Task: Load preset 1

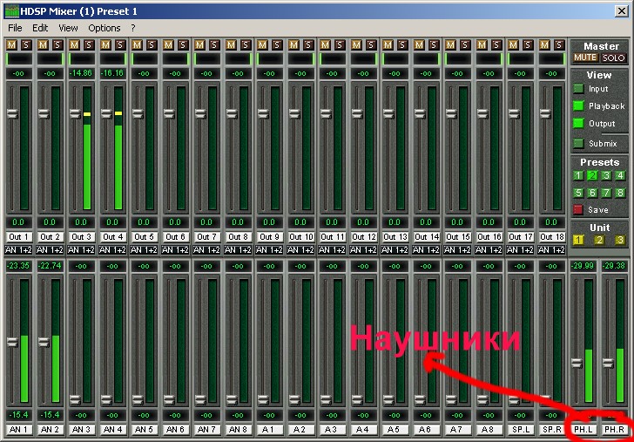Action: point(578,176)
